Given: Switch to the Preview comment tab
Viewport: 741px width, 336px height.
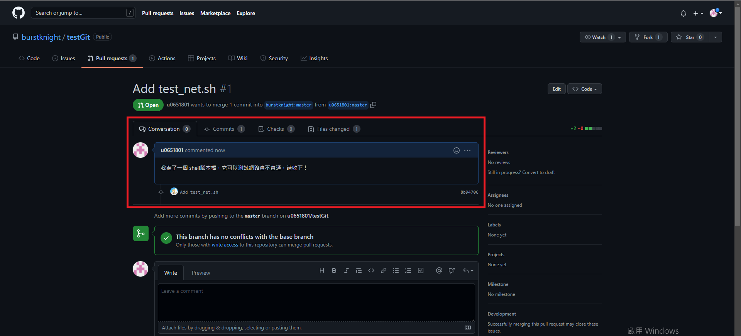Looking at the screenshot, I should pos(201,273).
